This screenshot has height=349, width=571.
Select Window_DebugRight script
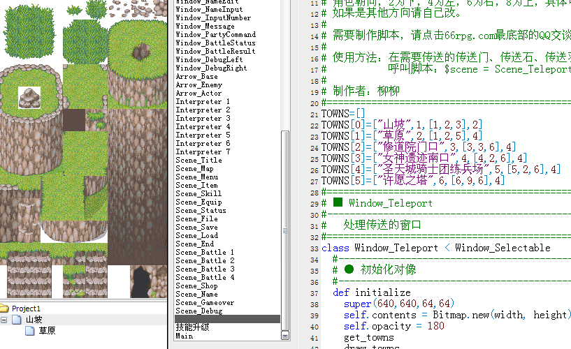pos(211,68)
